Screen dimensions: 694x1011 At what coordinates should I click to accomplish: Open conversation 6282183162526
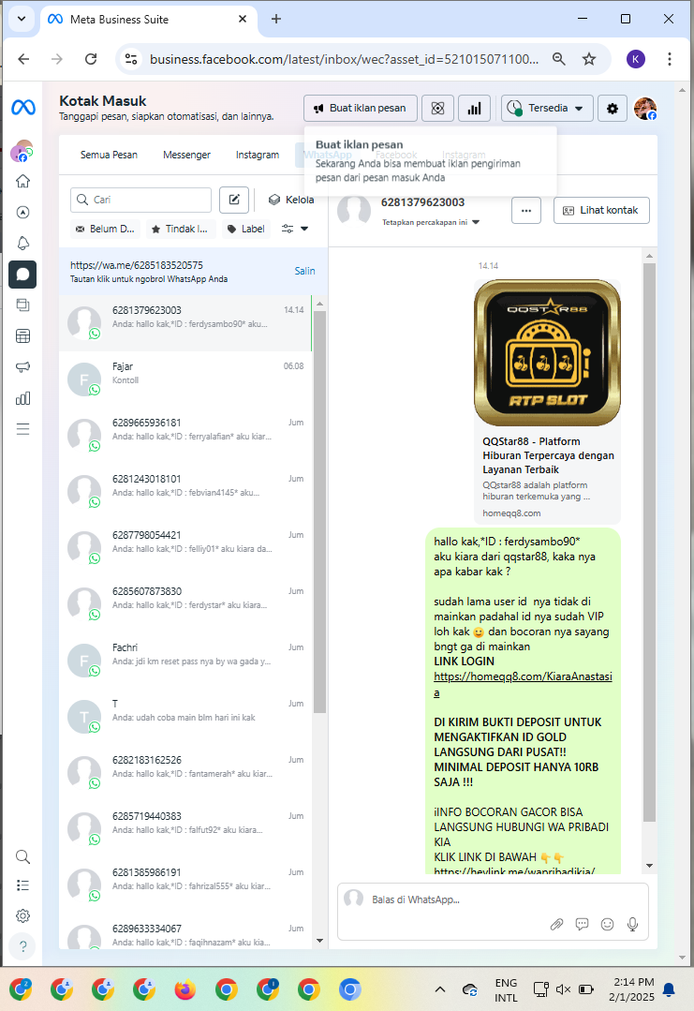coord(185,772)
